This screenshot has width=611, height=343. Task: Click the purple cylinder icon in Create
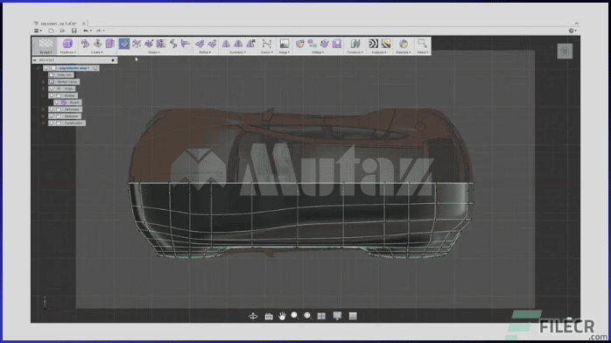click(110, 44)
